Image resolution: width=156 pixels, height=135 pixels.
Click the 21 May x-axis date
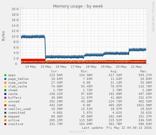[x=136, y=67]
